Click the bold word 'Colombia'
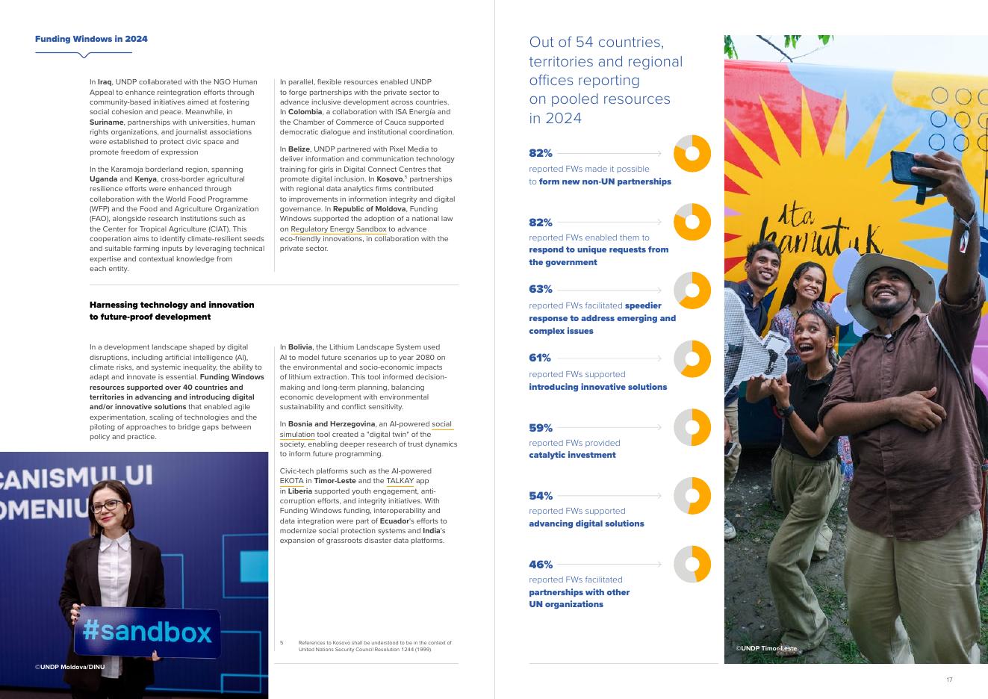The width and height of the screenshot is (988, 699). pyautogui.click(x=305, y=112)
